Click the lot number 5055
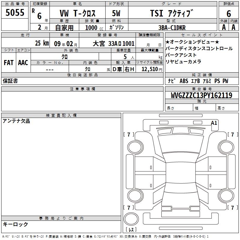This screenshot has width=240, height=240. [x=15, y=13]
